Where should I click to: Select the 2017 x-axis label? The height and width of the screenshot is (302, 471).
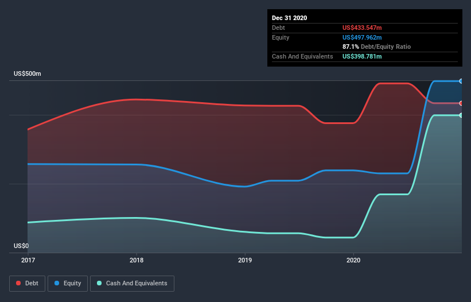(x=28, y=260)
